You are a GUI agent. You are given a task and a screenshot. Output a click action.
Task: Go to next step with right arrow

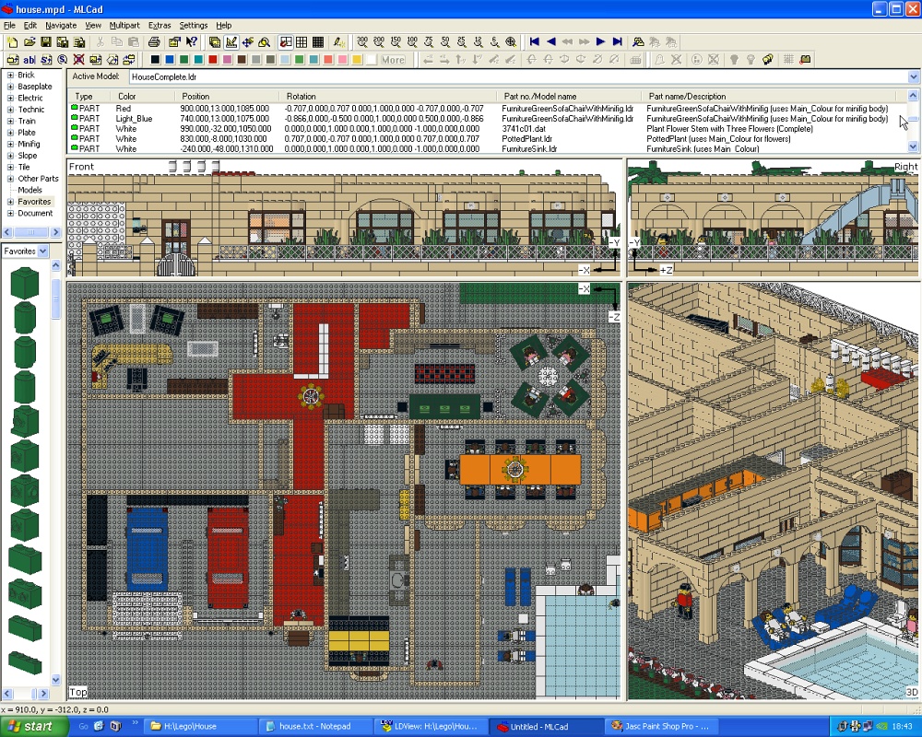click(x=600, y=42)
